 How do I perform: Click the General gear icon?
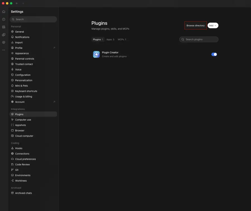12,32
